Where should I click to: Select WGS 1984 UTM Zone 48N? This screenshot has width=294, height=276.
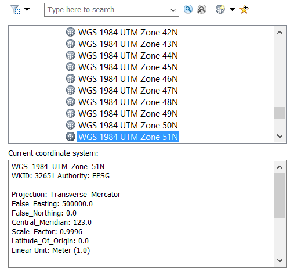pos(128,102)
